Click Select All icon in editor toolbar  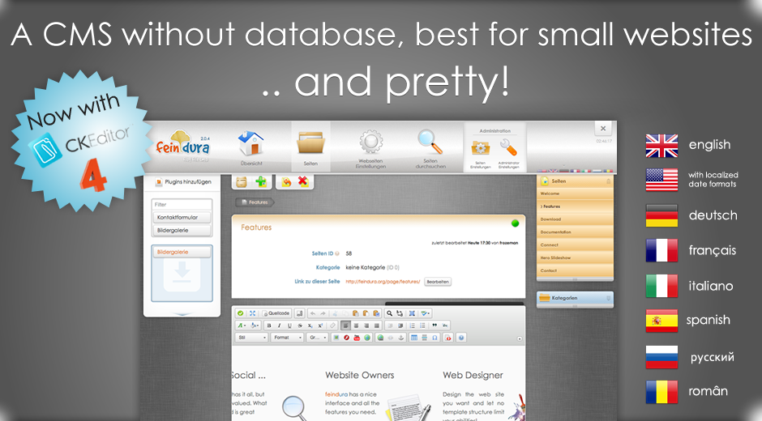(x=412, y=313)
